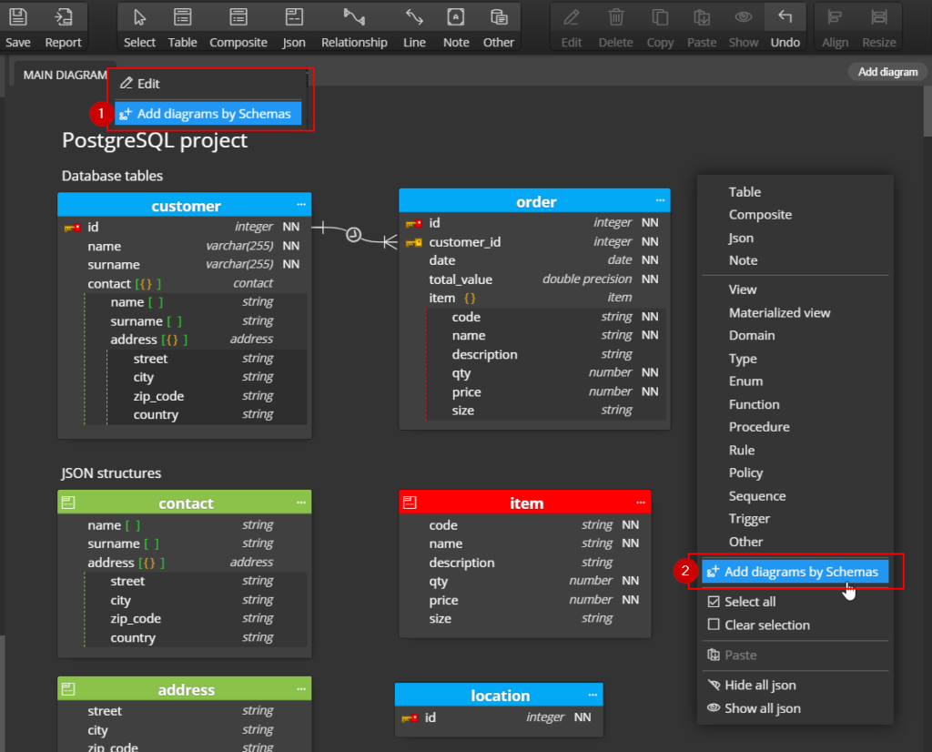Screen dimensions: 932x752
Task: Choose Edit in the tab context menu
Action: point(208,84)
